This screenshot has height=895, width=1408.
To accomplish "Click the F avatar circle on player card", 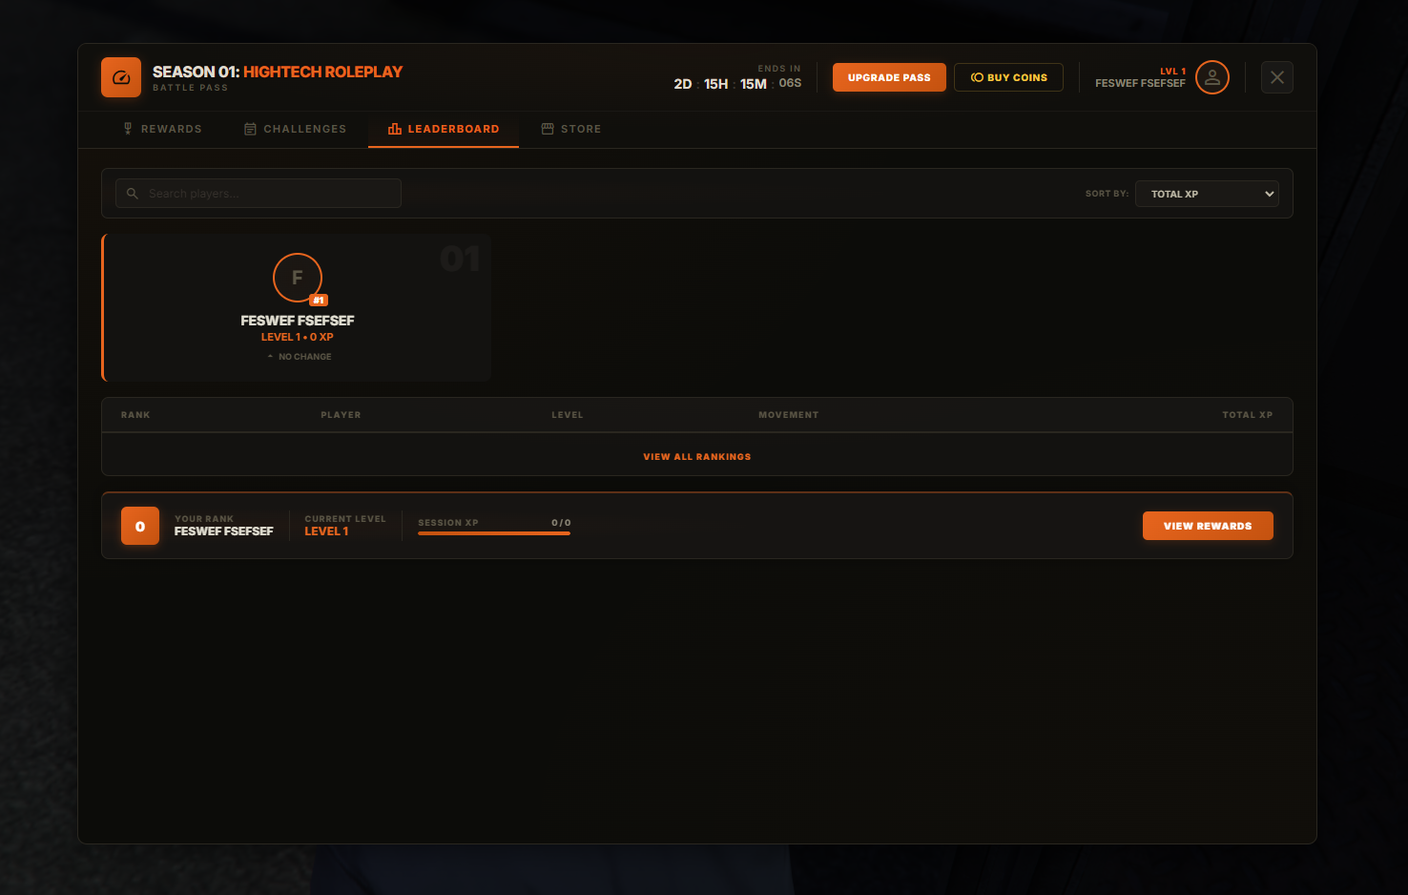I will click(x=298, y=278).
